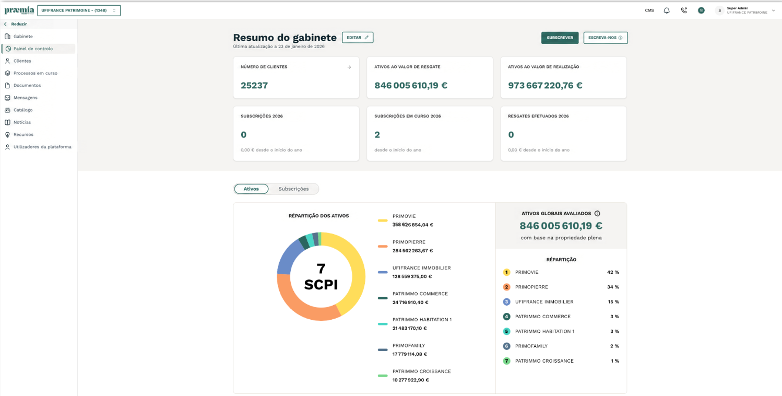This screenshot has height=396, width=782.
Task: Expand Super Admin user menu chevron
Action: (774, 10)
